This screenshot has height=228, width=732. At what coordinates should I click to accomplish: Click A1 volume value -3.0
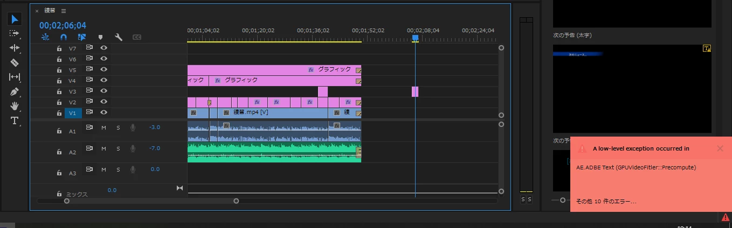[155, 127]
